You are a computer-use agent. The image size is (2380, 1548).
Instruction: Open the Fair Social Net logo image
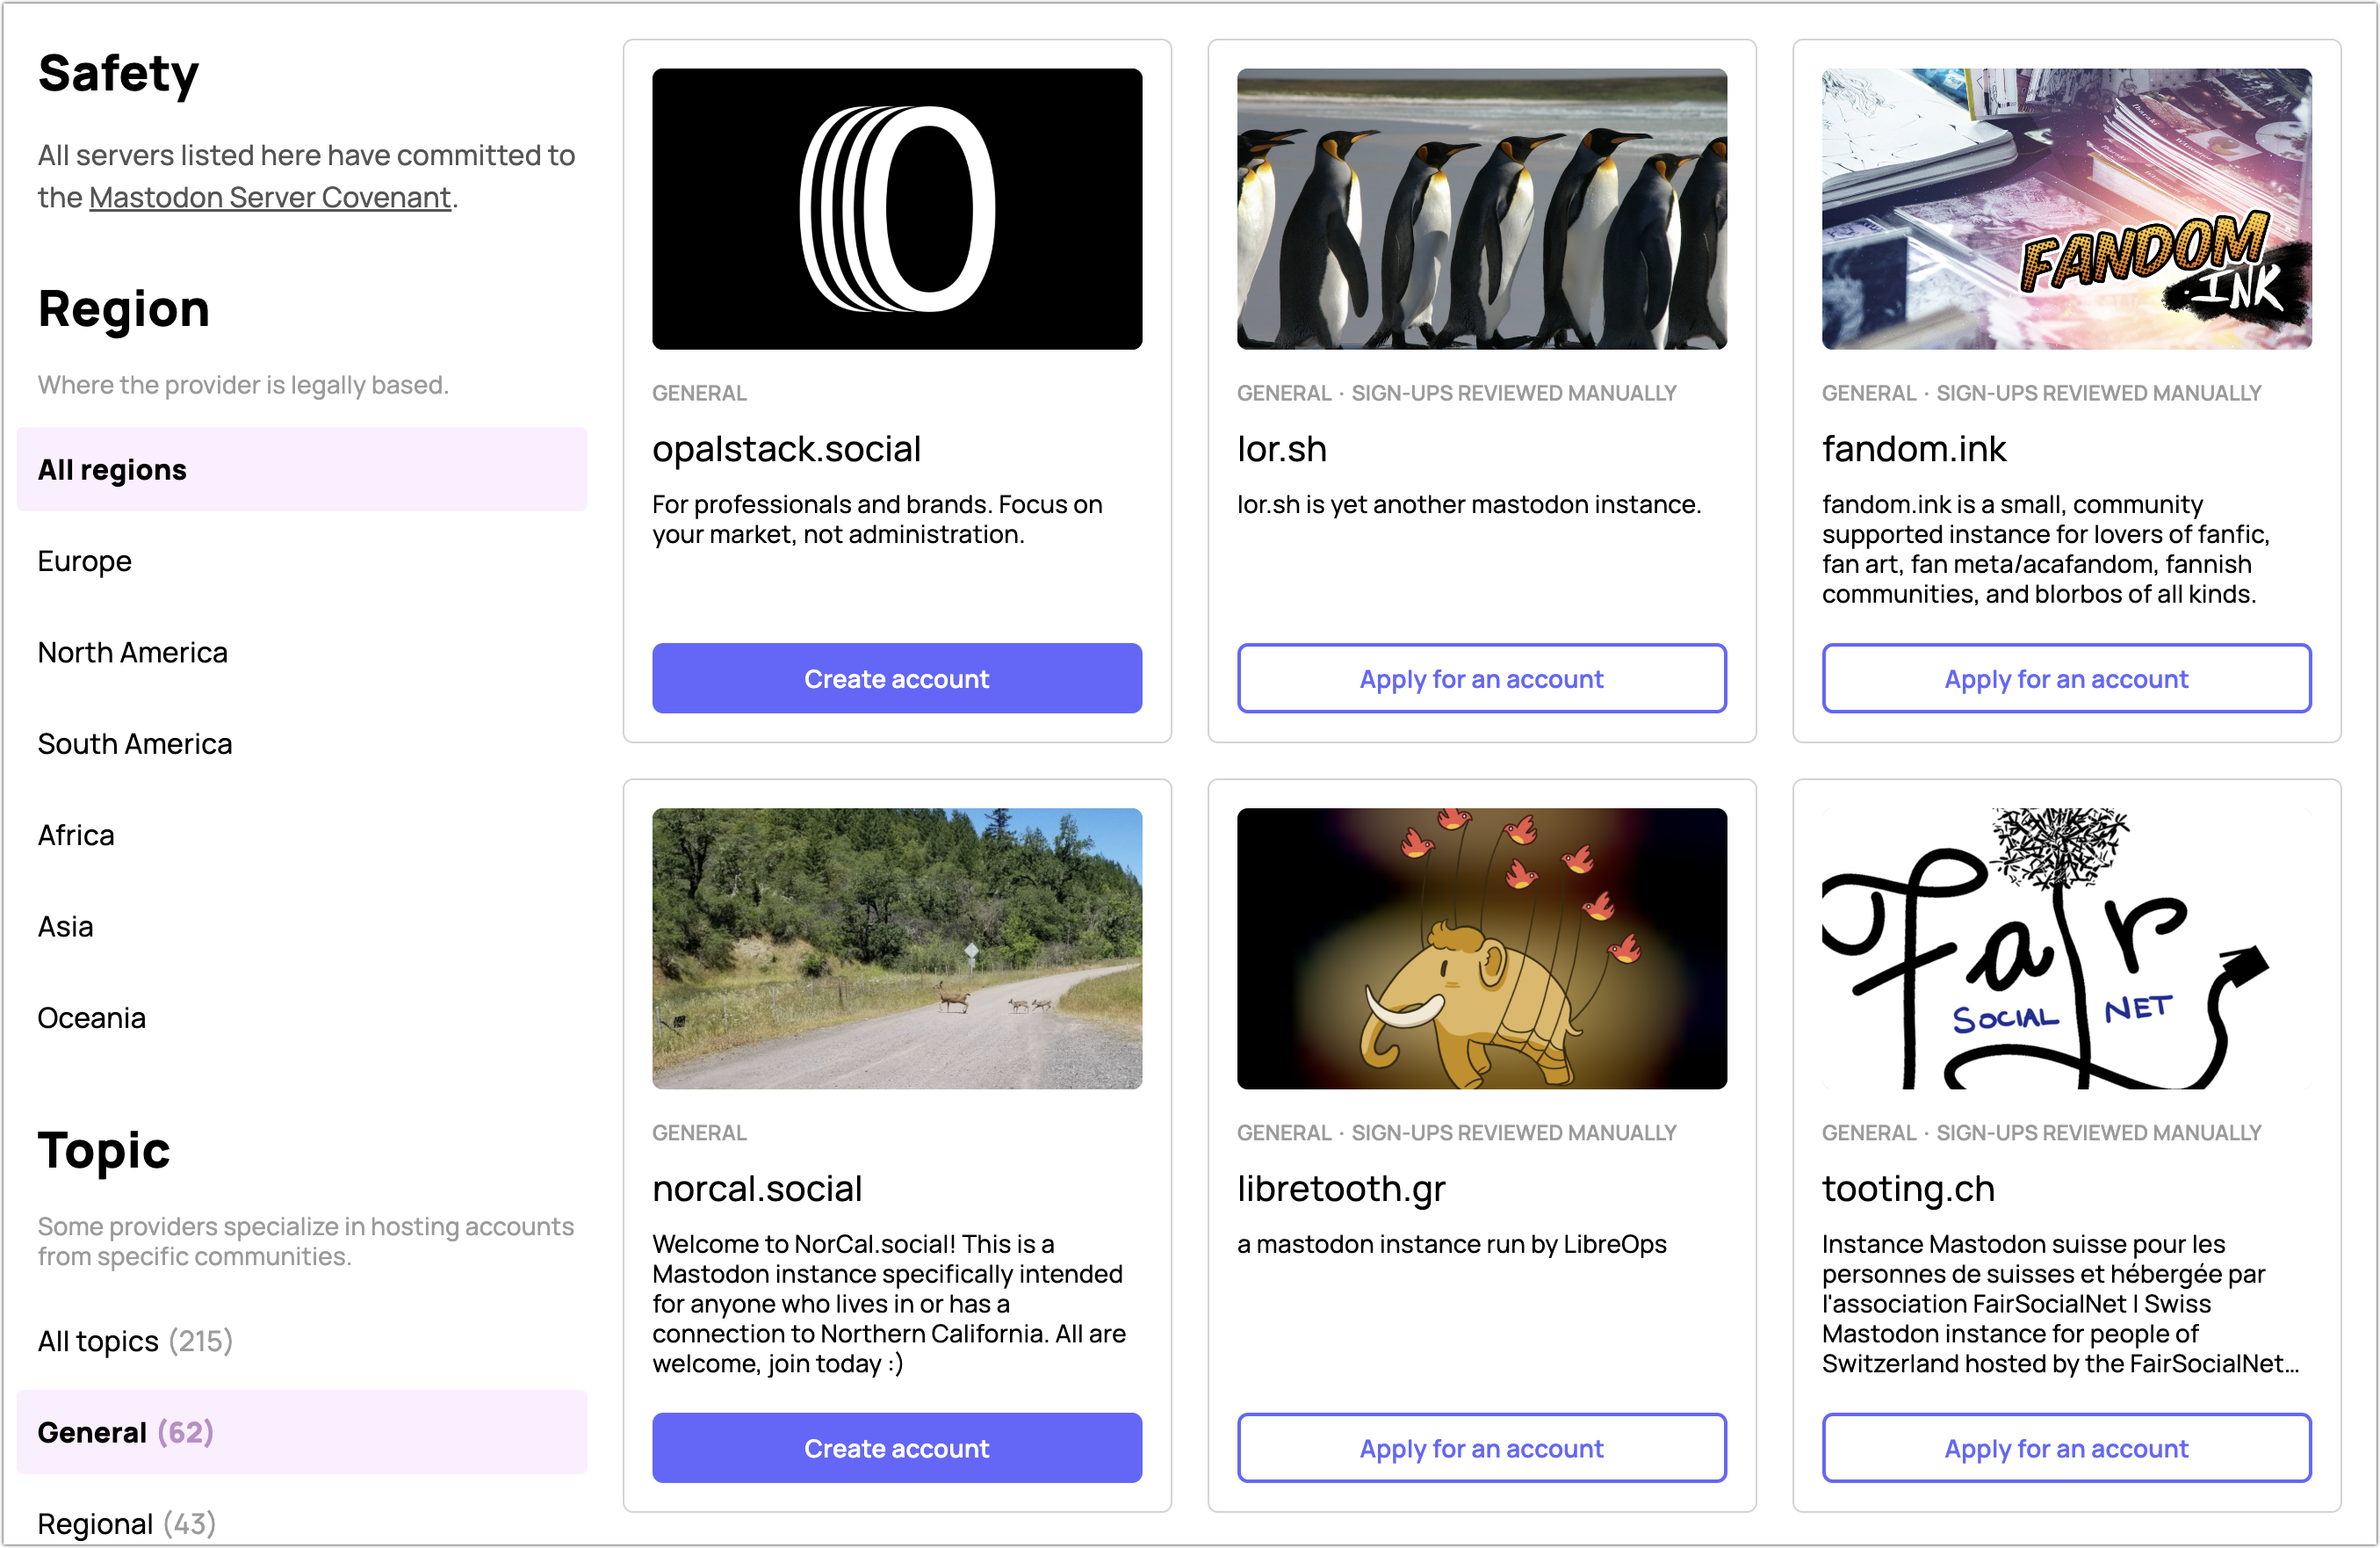coord(2065,948)
